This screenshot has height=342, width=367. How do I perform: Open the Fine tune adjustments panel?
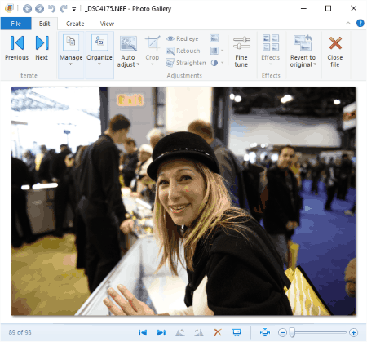point(241,51)
